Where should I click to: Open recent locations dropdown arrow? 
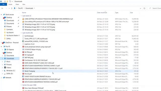coord(9,8)
